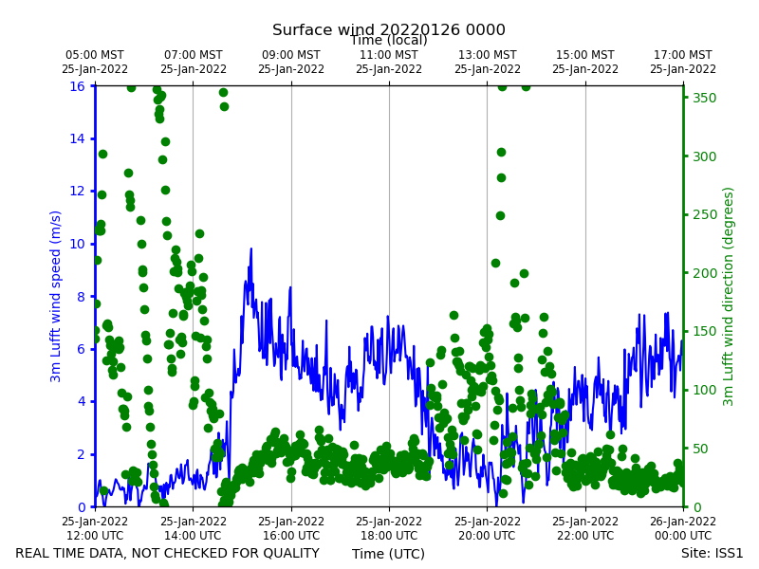Viewport: 759px width, 569px height.
Task: Click the green '50' direction tick
Action: pyautogui.click(x=700, y=449)
